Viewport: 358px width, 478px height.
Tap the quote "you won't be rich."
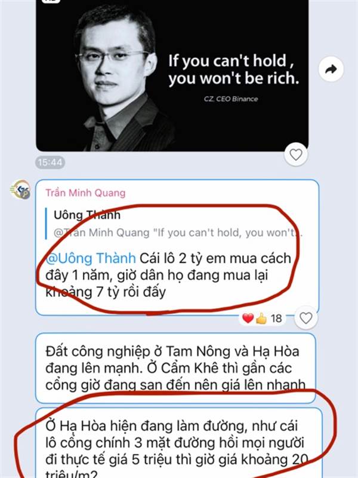[x=234, y=78]
